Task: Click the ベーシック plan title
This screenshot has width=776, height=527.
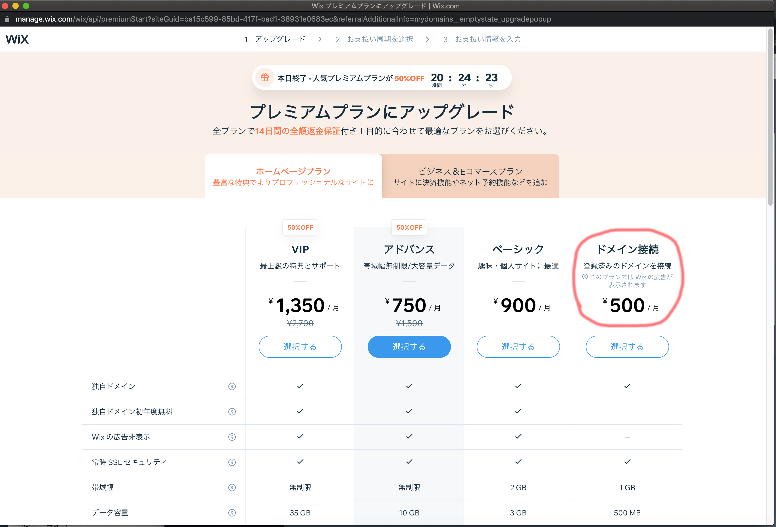Action: (x=518, y=249)
